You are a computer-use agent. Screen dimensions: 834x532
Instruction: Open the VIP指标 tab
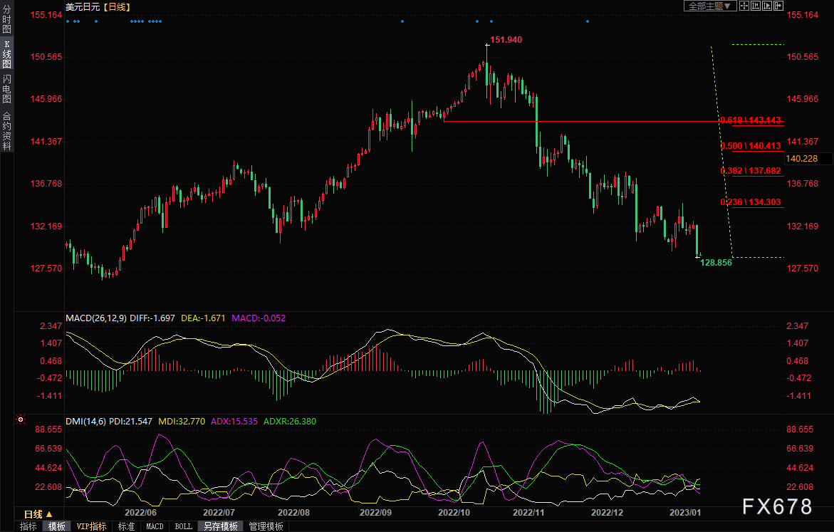[91, 526]
